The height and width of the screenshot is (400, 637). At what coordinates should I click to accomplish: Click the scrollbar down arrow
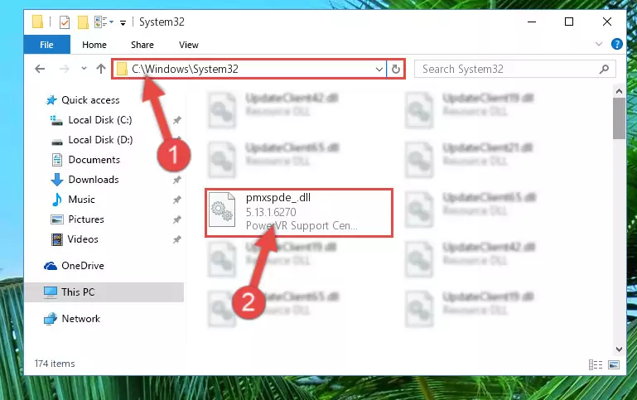point(619,349)
